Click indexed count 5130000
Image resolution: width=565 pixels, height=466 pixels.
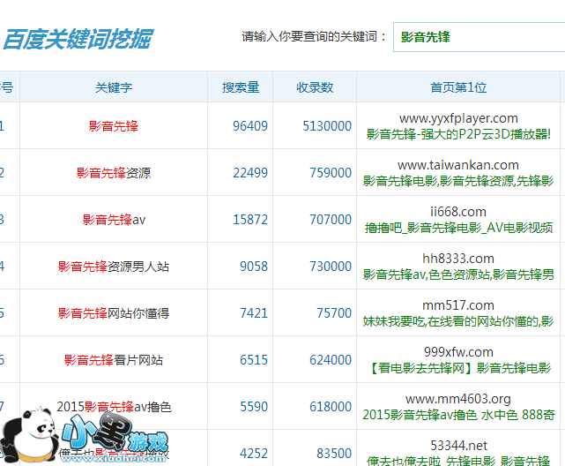(x=327, y=126)
